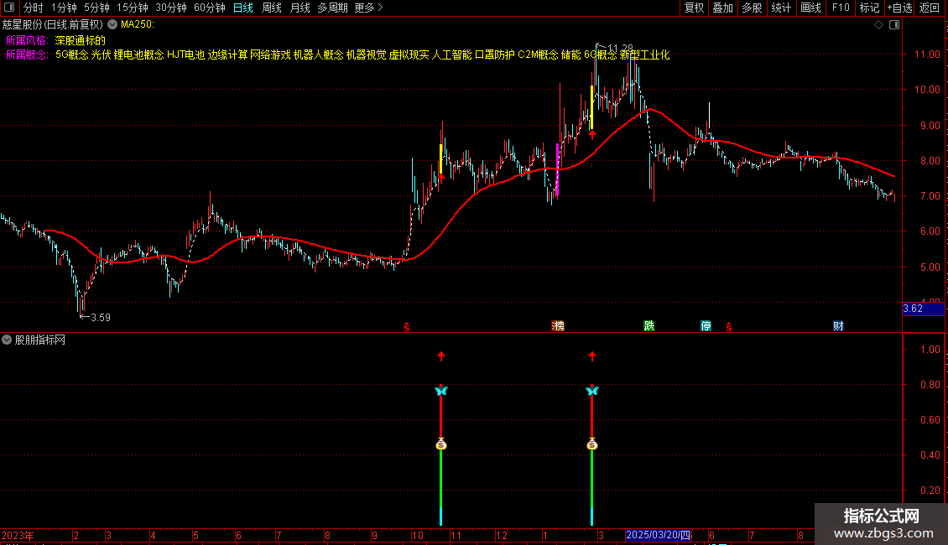This screenshot has width=948, height=545.
Task: Click the 机器人概念 concept tag
Action: pos(318,55)
